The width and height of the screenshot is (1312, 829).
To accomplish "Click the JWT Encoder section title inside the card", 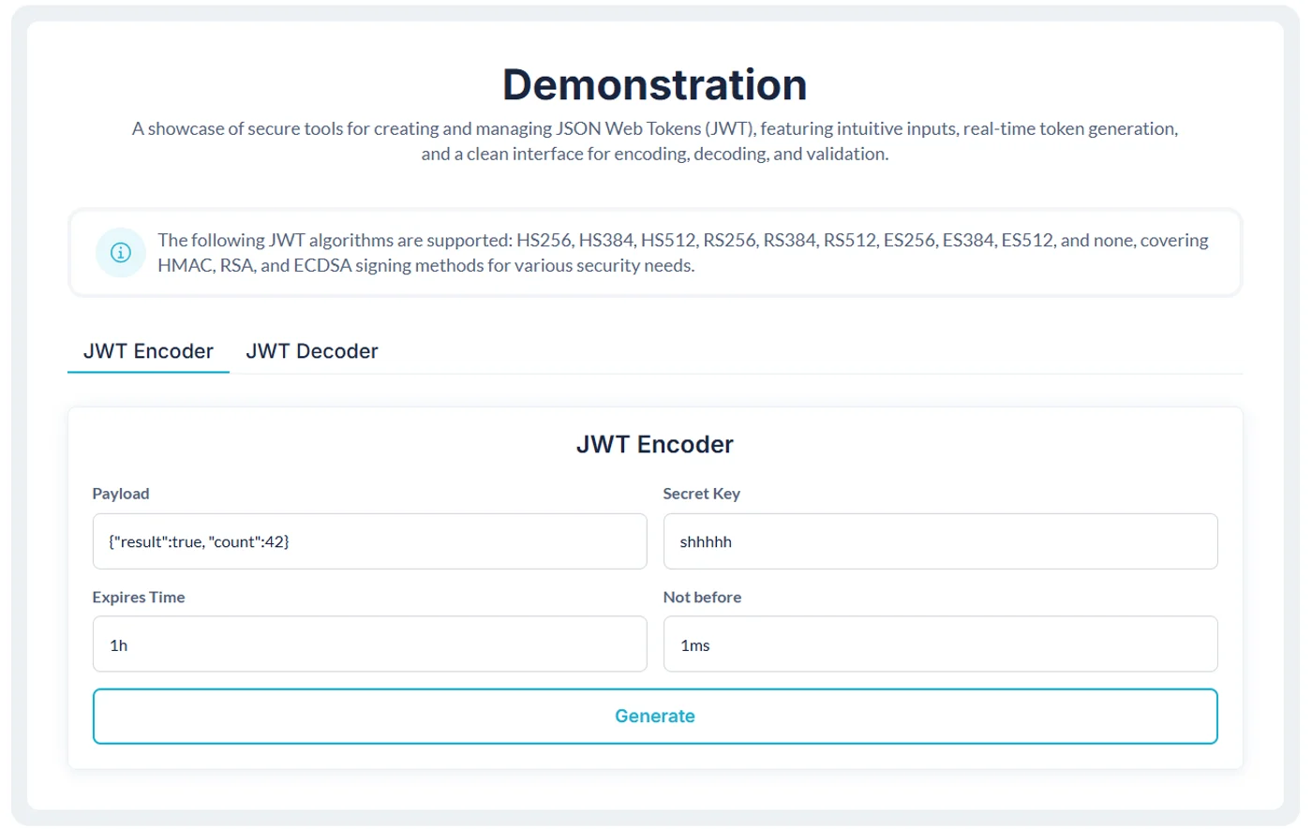I will 655,444.
